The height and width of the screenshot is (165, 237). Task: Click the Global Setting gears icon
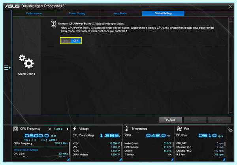tap(26, 61)
